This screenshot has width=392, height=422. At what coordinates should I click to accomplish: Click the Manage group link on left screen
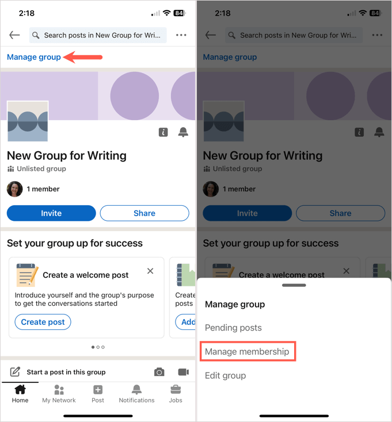(x=34, y=57)
